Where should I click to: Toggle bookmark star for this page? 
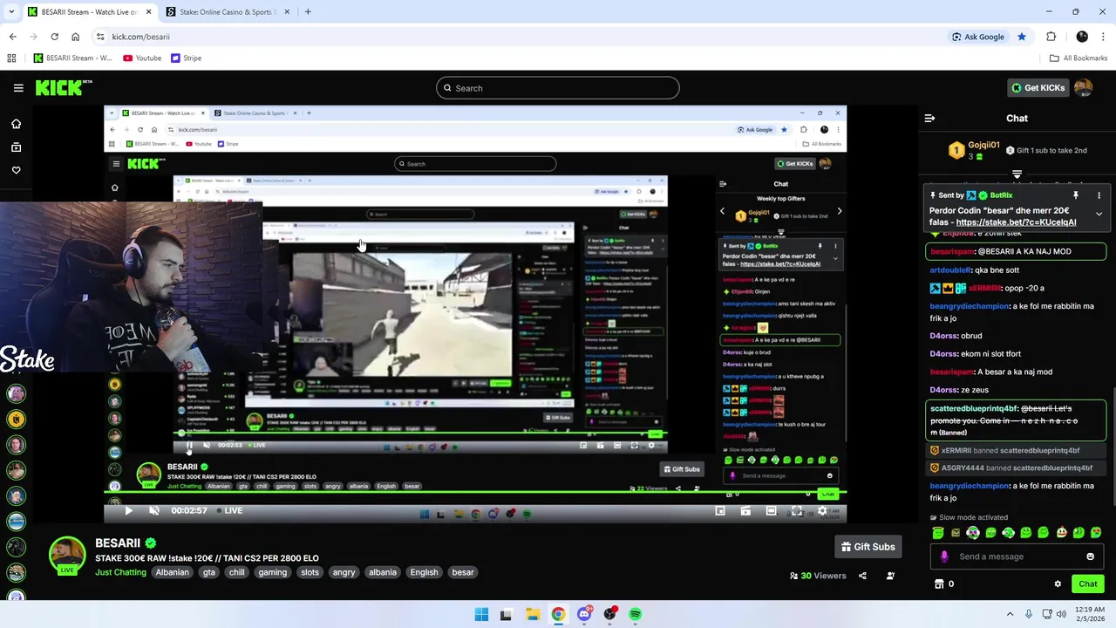click(x=1021, y=37)
